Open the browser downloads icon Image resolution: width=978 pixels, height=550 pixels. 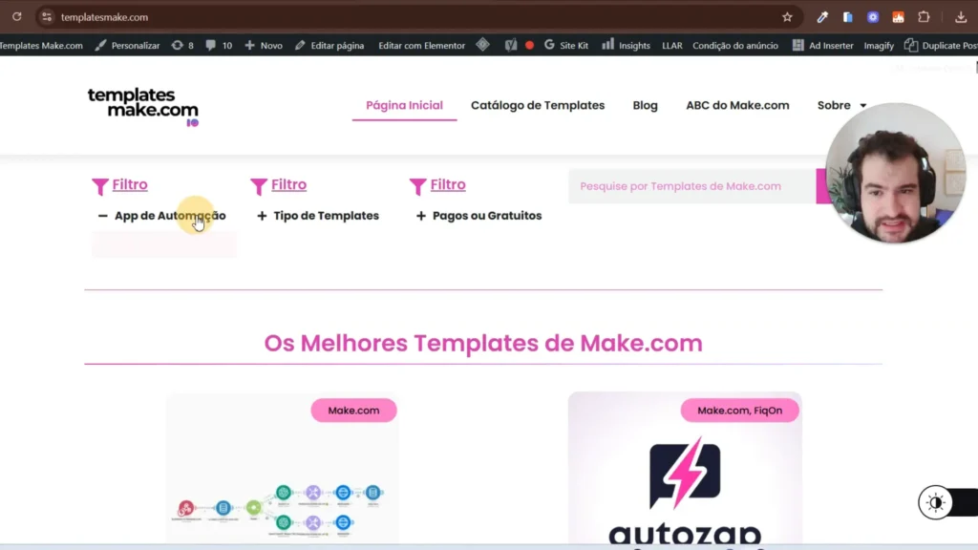961,17
